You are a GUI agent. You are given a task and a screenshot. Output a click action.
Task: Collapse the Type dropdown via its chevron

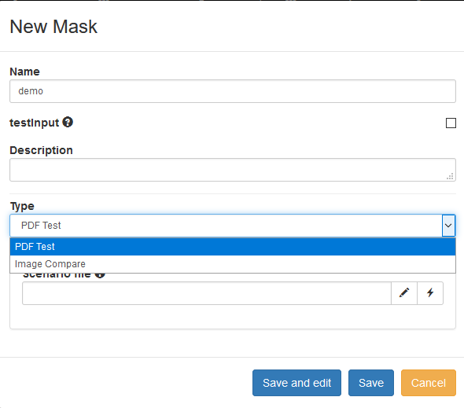(448, 226)
